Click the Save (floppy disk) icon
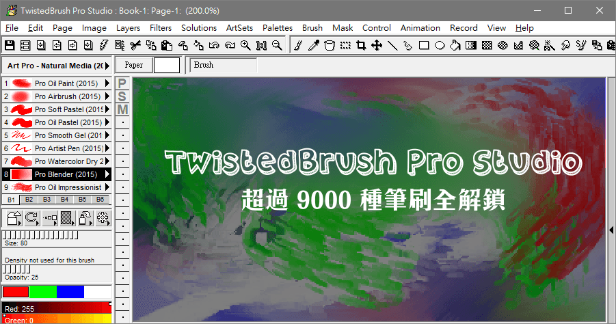Screen dimensions: 616x324 10,45
